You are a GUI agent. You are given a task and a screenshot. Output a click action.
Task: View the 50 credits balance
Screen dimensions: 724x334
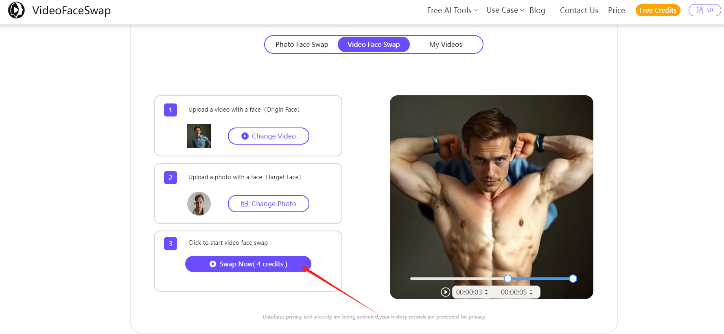tap(704, 10)
